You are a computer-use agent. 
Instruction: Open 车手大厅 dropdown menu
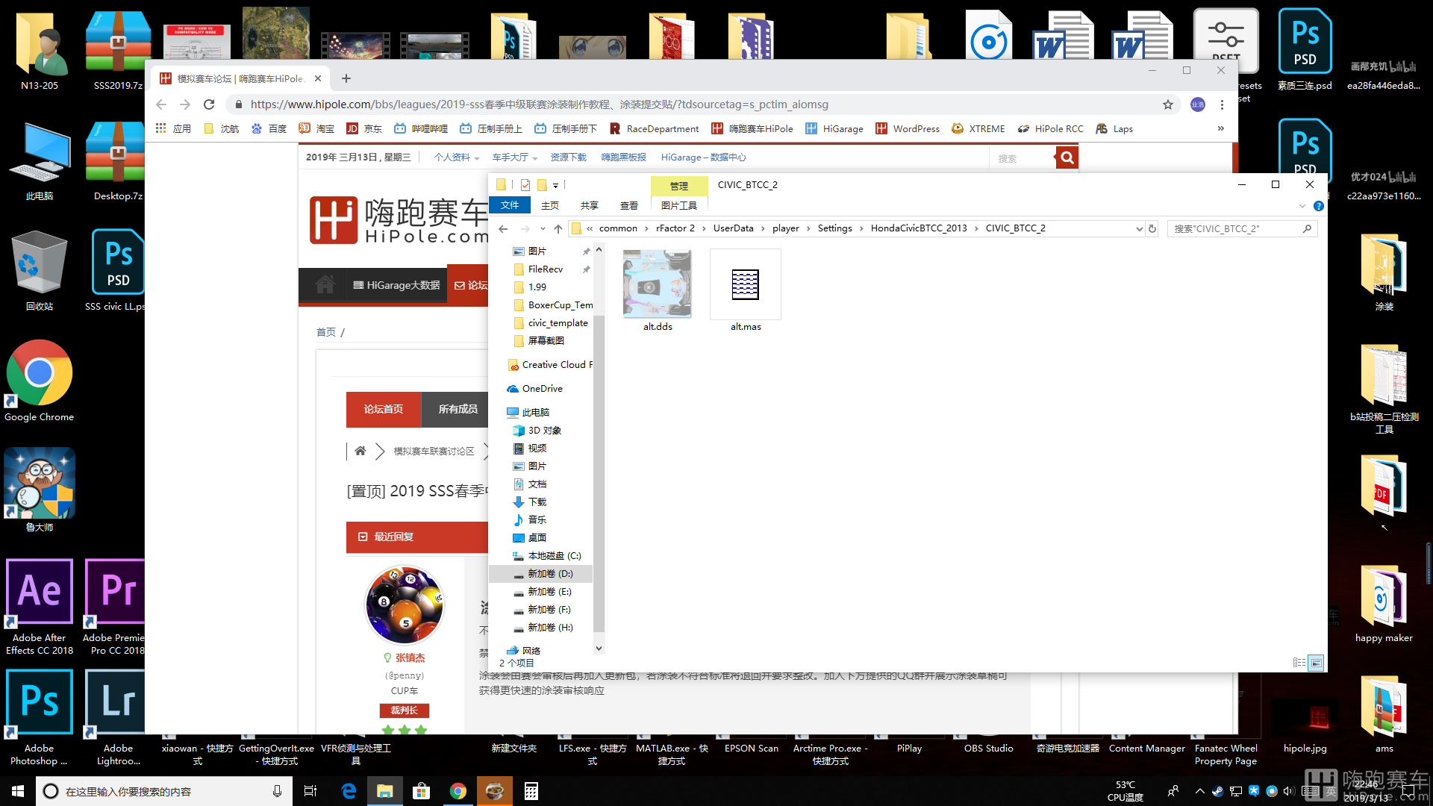click(x=514, y=157)
